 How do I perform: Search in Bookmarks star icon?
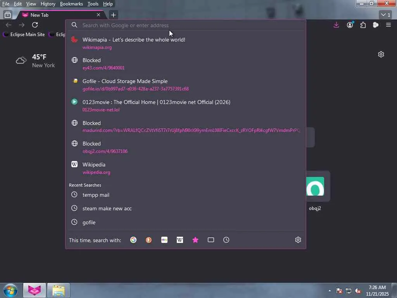pos(195,240)
